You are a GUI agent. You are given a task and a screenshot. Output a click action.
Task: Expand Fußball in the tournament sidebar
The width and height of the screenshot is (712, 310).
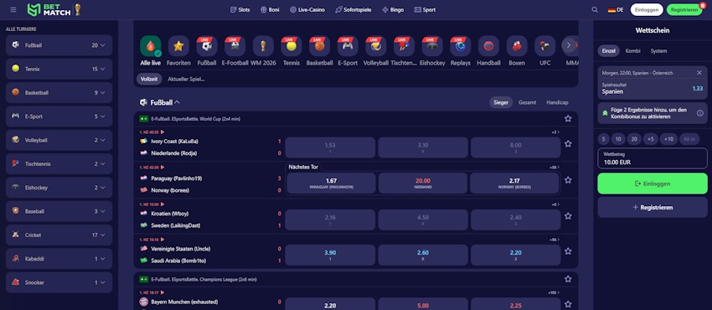click(59, 45)
